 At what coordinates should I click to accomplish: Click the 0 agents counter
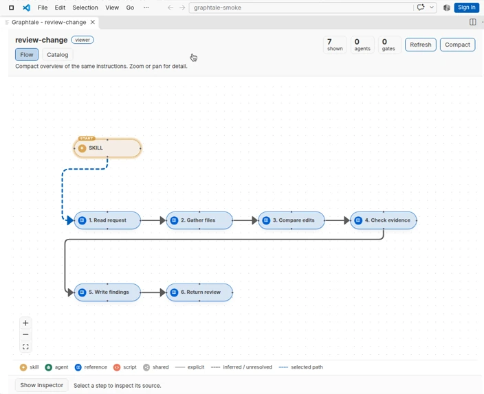pyautogui.click(x=362, y=45)
